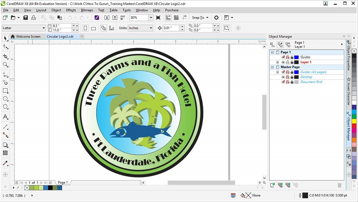Select the Artistic Media tool
Screen dimensions: 358x202
click(6, 82)
